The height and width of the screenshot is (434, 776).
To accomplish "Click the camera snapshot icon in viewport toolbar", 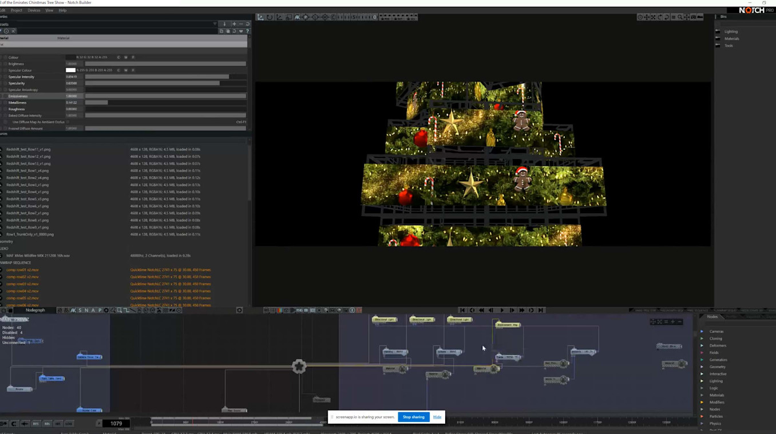I will pos(693,17).
